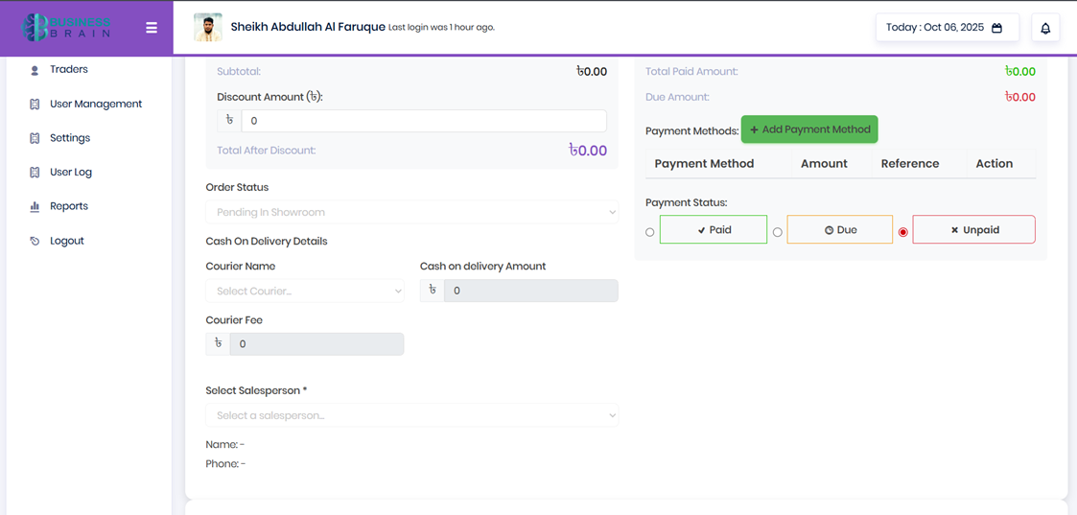Click the Discount Amount input field
Viewport: 1077px width, 515px height.
(423, 121)
